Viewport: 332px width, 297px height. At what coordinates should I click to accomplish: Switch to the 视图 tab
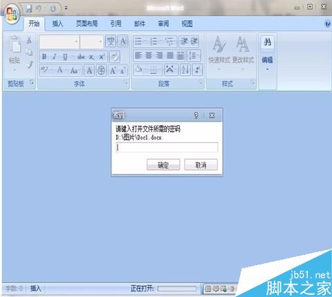pos(187,23)
